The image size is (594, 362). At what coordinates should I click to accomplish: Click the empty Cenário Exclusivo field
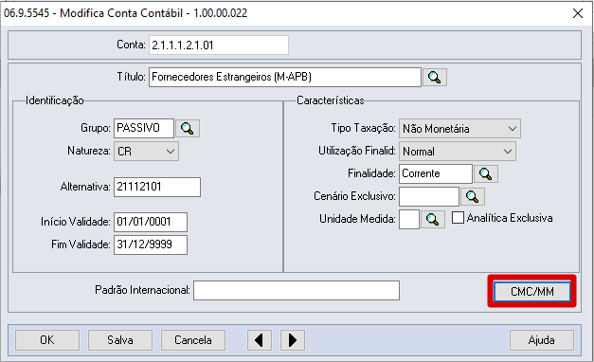(x=429, y=197)
